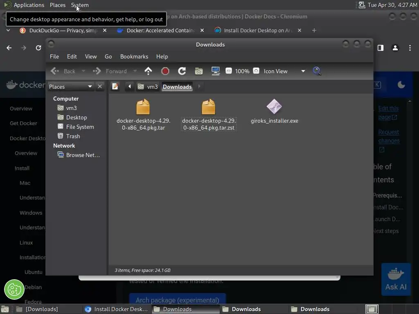
Task: Expand the Places side pane dropdown
Action: [70, 87]
